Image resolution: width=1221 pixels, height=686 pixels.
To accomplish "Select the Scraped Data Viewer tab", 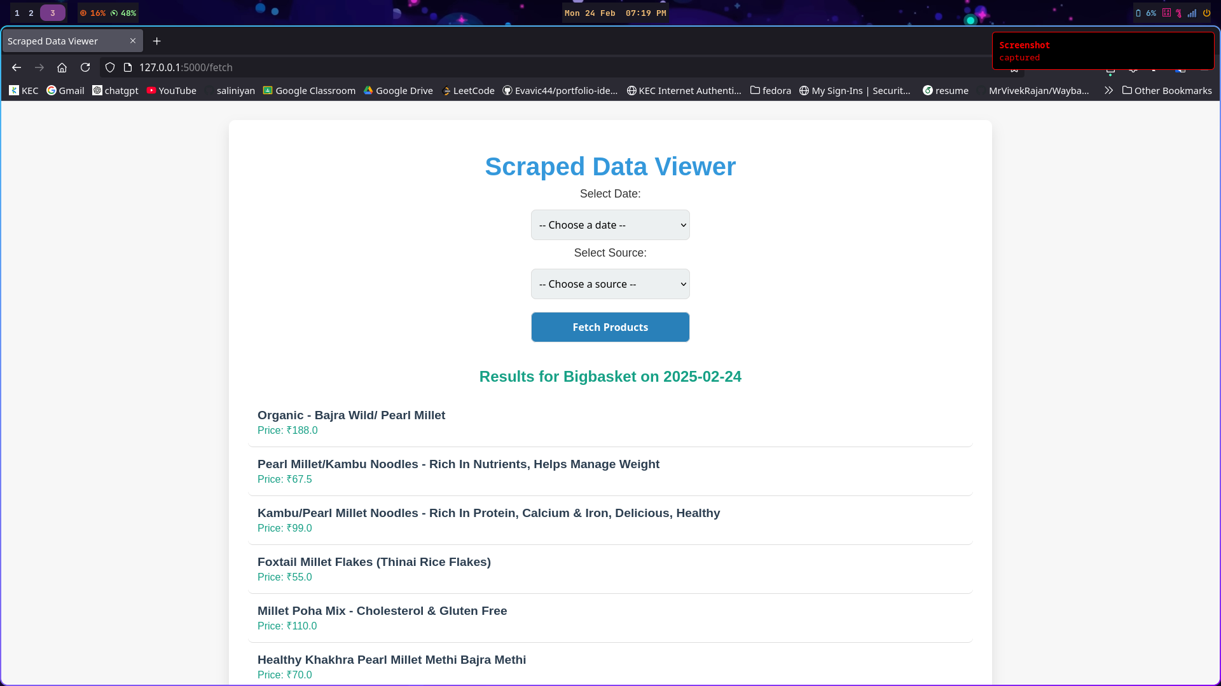I will [x=72, y=41].
